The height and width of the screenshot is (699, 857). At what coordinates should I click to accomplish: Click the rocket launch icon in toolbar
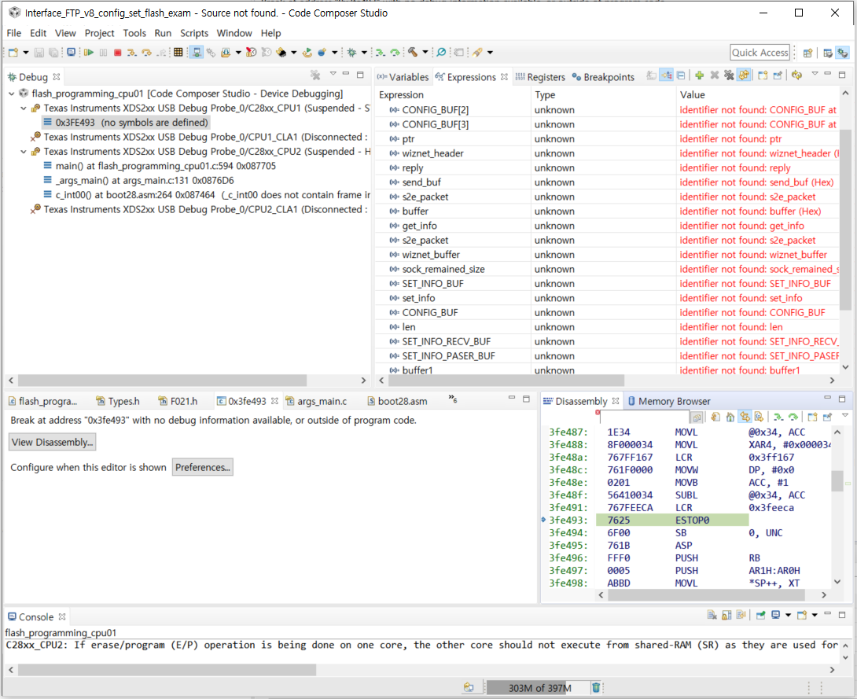478,53
